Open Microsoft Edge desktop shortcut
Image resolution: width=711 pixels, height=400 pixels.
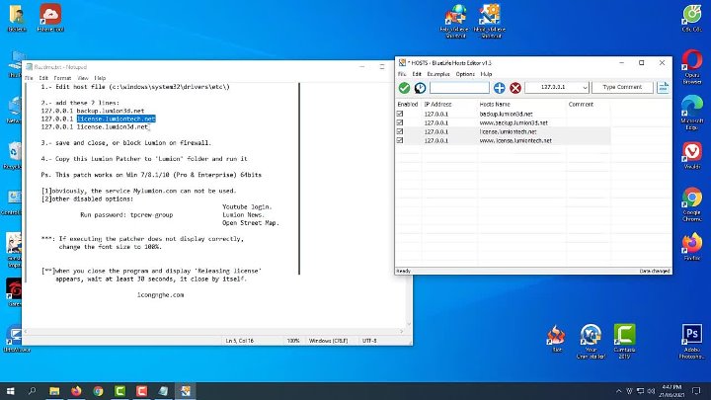(692, 114)
